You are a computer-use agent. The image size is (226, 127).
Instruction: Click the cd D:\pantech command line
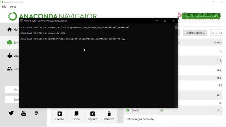coord(74,28)
